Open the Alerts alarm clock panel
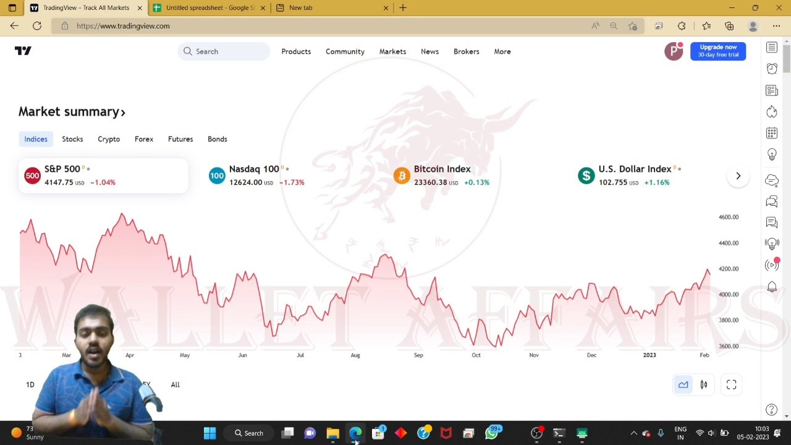Screen dimensions: 791x445 coord(772,69)
